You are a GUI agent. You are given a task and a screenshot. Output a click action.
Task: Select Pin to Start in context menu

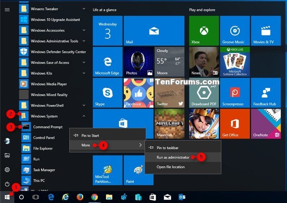[108, 135]
